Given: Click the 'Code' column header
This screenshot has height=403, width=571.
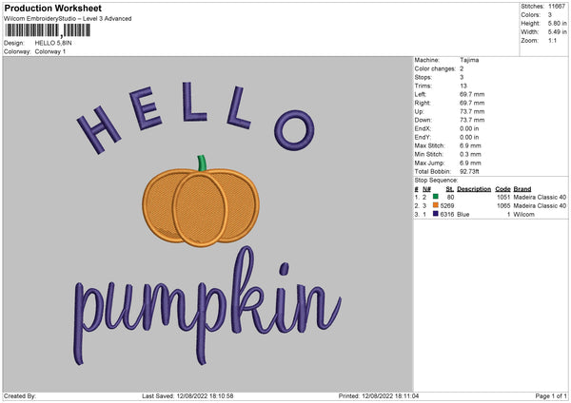Looking at the screenshot, I should [x=503, y=189].
